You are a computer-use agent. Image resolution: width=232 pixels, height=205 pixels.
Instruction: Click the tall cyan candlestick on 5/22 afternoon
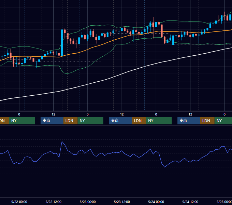(62, 43)
